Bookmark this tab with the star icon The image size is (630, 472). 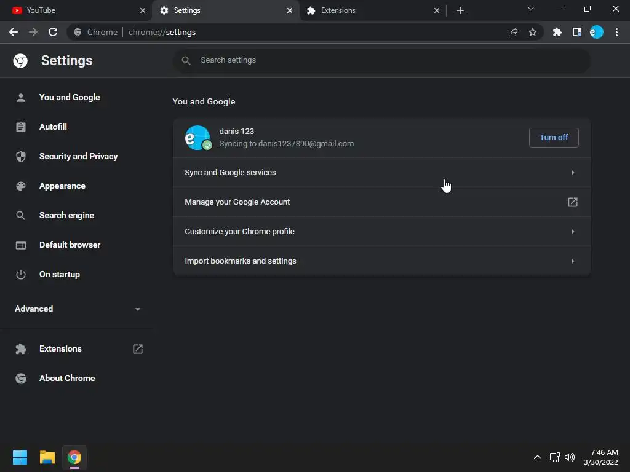click(533, 32)
